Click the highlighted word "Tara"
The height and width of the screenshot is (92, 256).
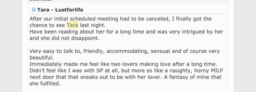click(x=72, y=25)
